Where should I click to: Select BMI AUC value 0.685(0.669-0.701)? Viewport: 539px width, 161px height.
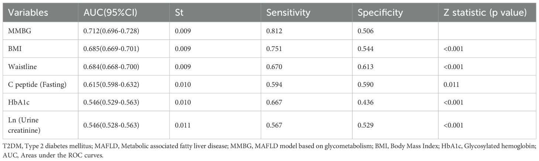[111, 48]
